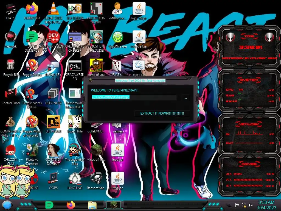
Task: Switch to the Minecraft block taskbar window
Action: pos(114,205)
